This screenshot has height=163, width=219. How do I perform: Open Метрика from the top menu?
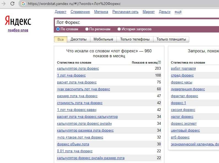click(x=101, y=12)
